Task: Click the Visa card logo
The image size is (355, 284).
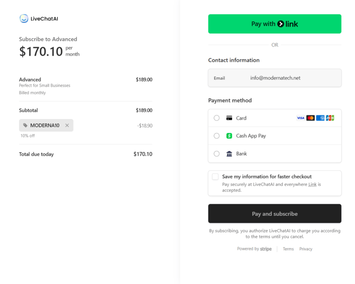Action: point(300,118)
